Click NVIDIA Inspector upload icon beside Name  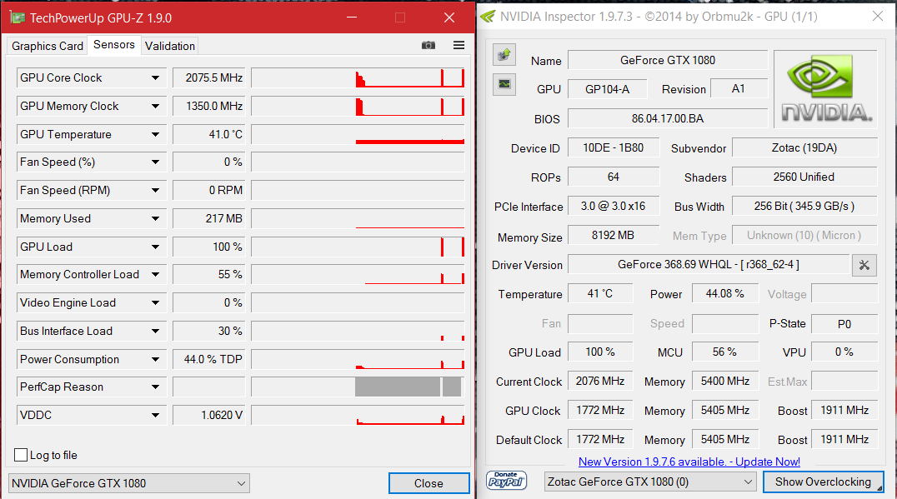tap(504, 55)
